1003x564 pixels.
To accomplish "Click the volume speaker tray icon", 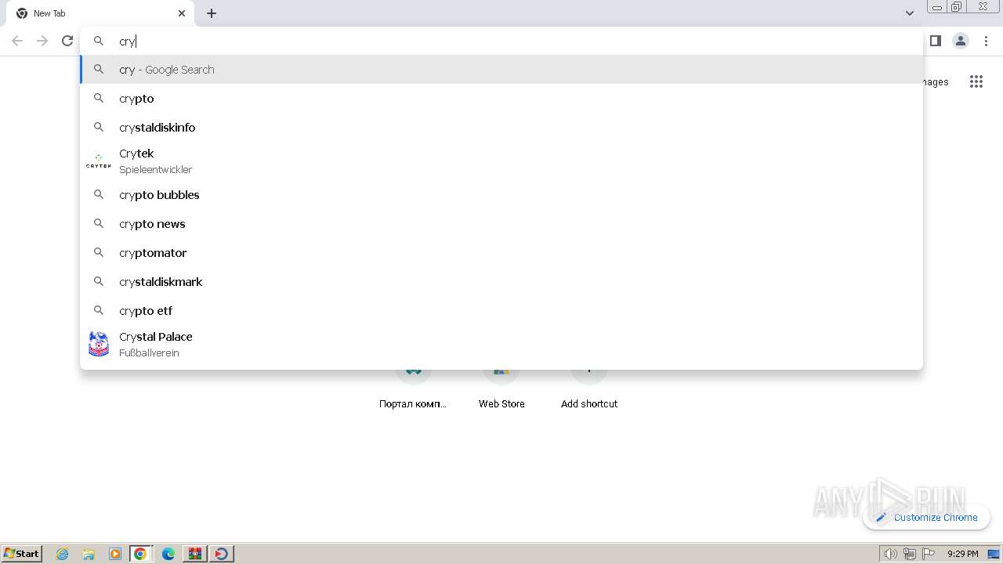I will pos(890,554).
